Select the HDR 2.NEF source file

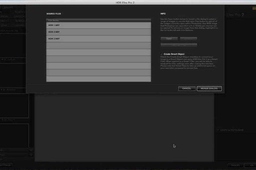point(98,32)
